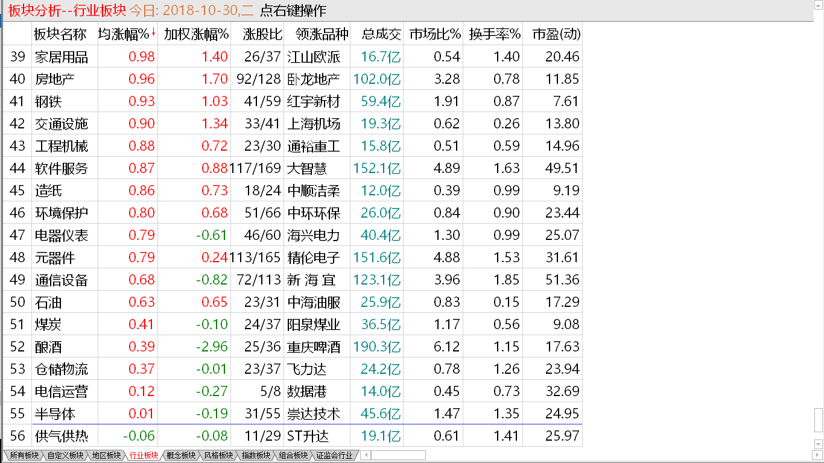This screenshot has height=463, width=824.
Task: Select the 煤炭 sector name
Action: (x=48, y=324)
